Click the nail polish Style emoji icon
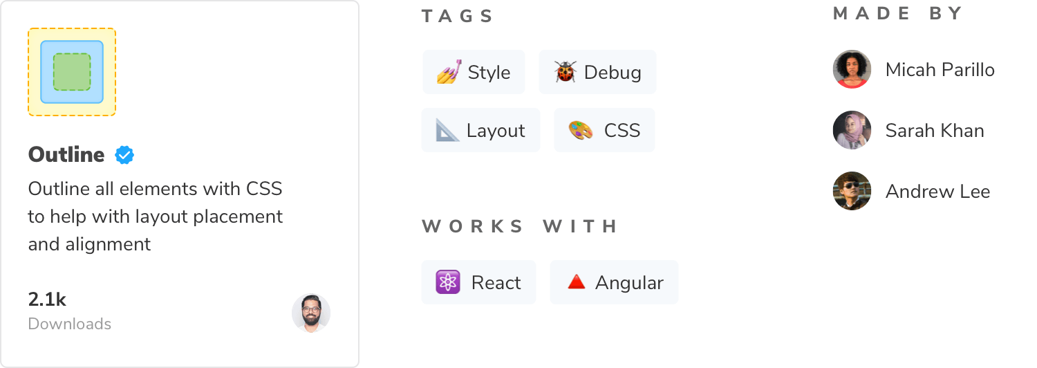This screenshot has width=1037, height=368. 449,72
